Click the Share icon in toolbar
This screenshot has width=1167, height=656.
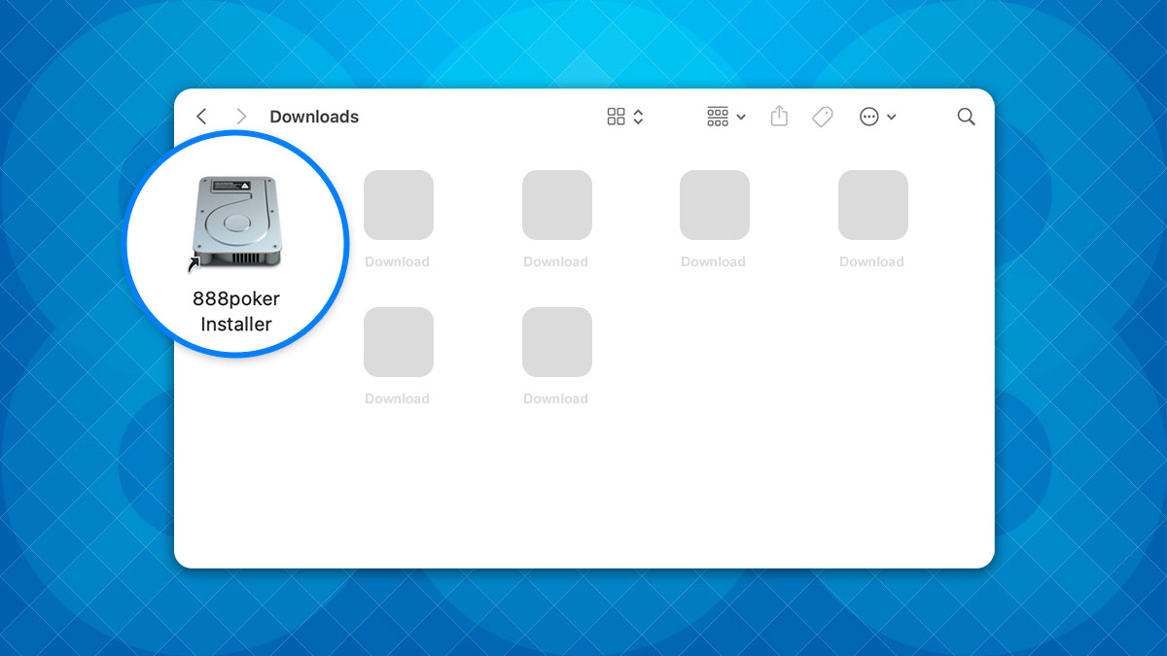(x=779, y=117)
